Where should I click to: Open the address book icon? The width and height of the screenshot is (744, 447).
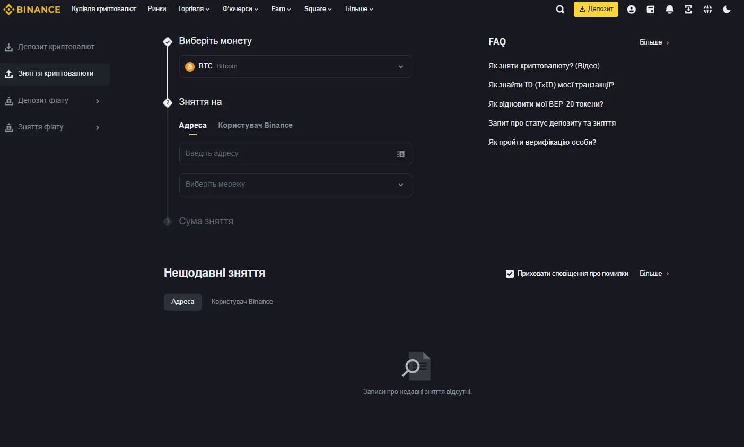coord(401,154)
